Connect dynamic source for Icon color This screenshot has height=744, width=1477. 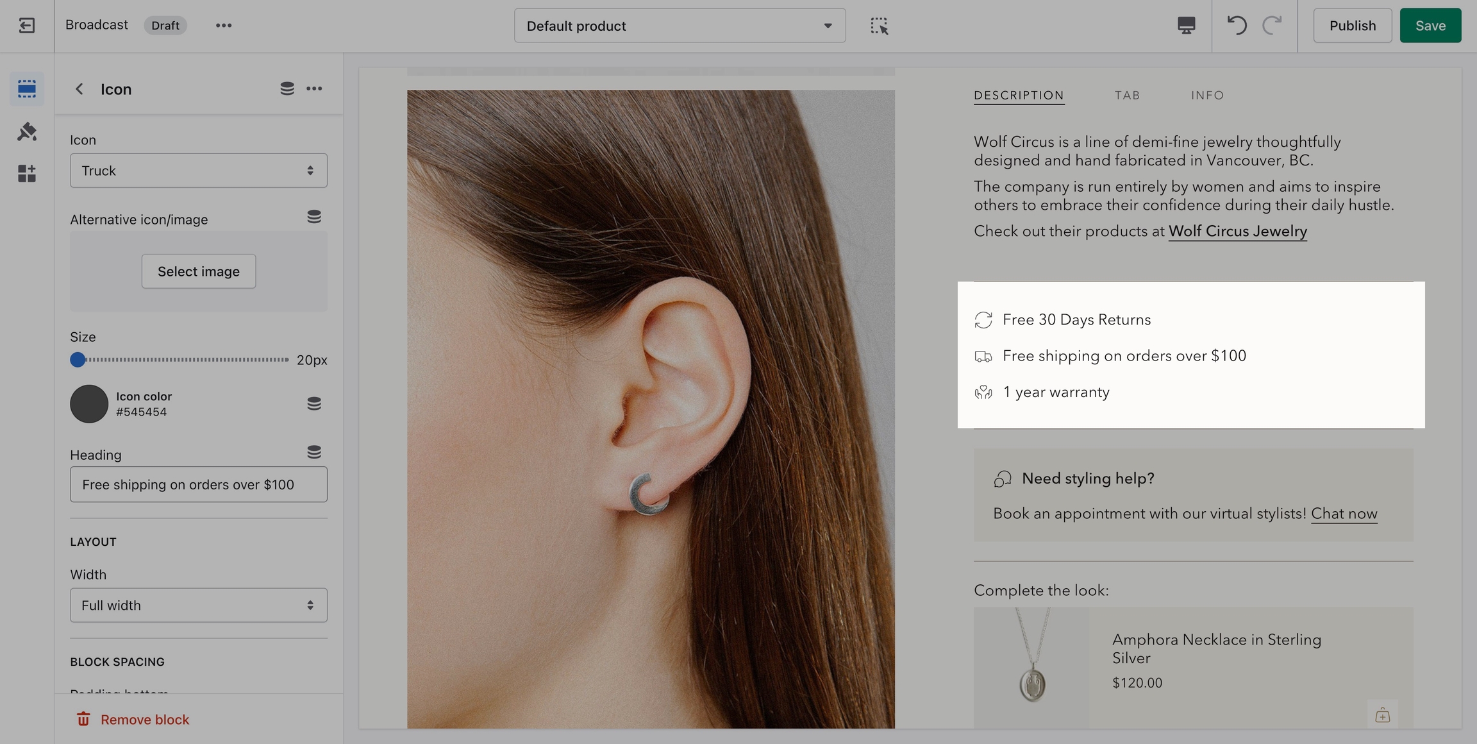click(313, 403)
